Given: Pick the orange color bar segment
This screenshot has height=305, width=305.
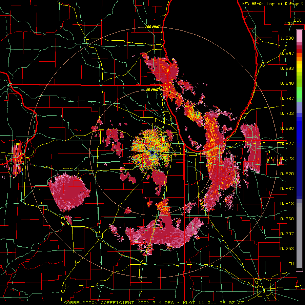Looking at the screenshot, I should click(x=299, y=59).
